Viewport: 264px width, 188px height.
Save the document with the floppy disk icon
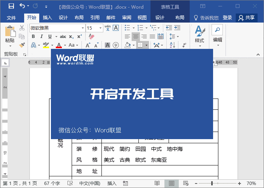(11, 6)
